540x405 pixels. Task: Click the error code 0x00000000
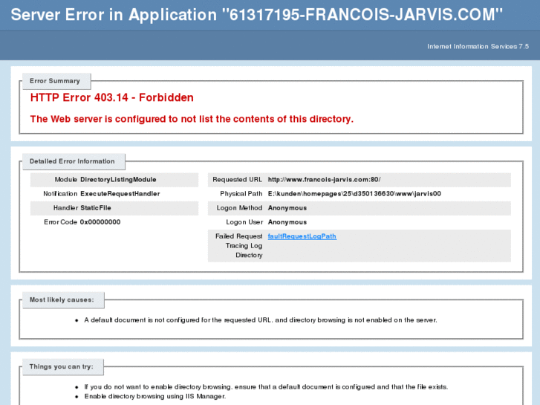click(100, 222)
